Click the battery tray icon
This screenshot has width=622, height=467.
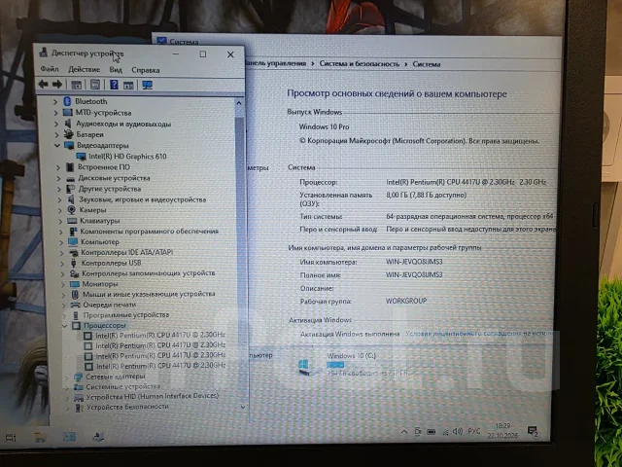[431, 432]
